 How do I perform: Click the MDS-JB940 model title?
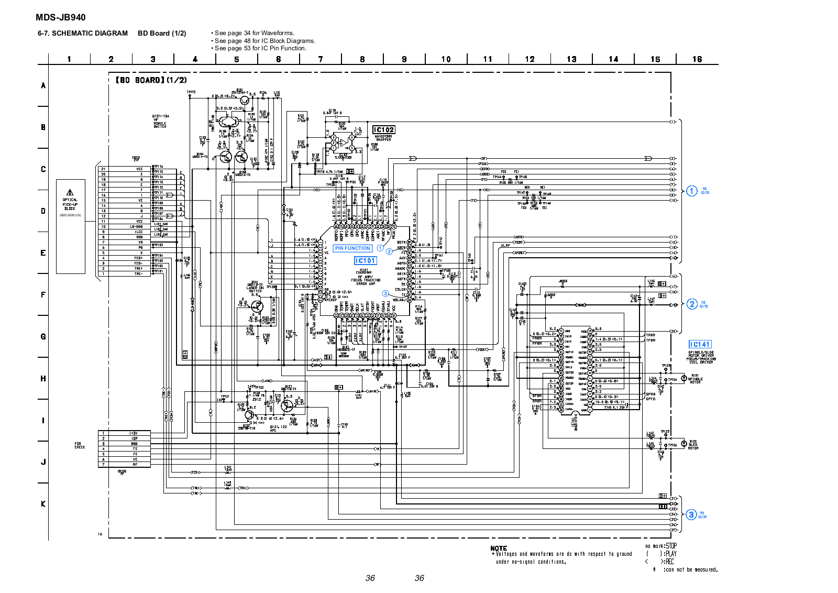[x=60, y=17]
